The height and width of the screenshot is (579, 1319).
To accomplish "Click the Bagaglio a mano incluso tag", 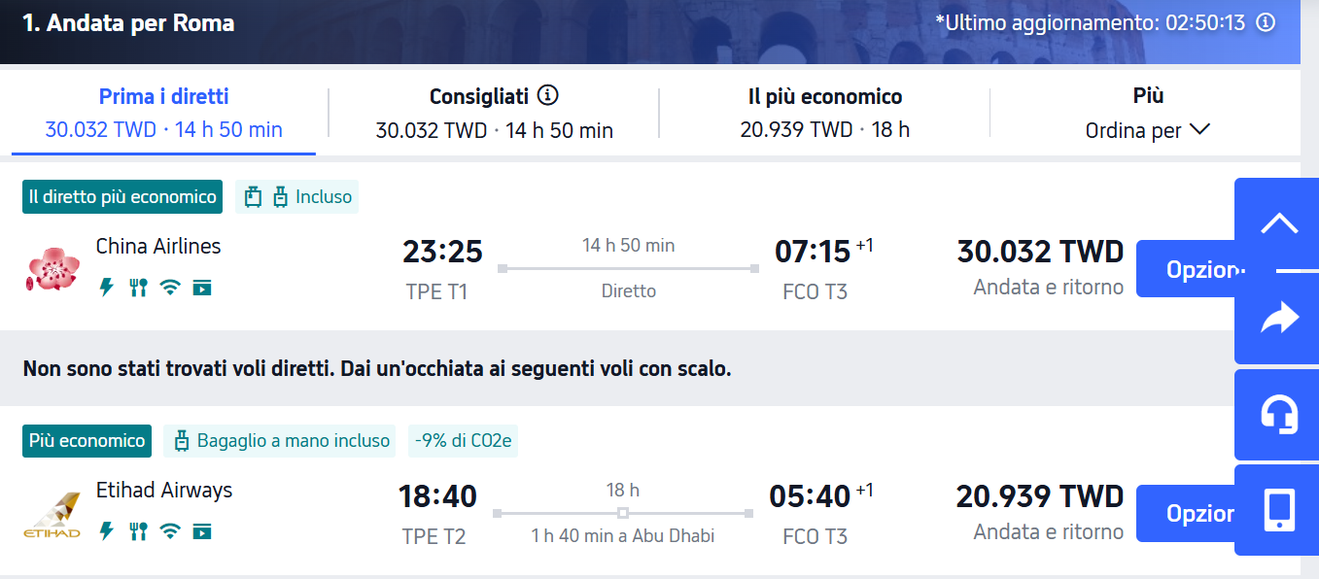I will [x=280, y=441].
